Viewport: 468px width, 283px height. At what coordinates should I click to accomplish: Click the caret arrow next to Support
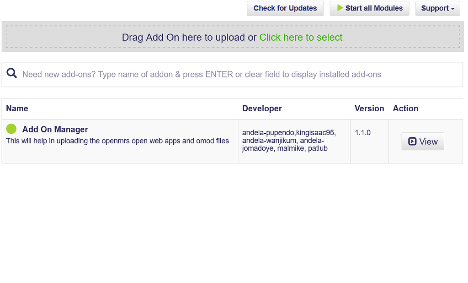tap(453, 9)
